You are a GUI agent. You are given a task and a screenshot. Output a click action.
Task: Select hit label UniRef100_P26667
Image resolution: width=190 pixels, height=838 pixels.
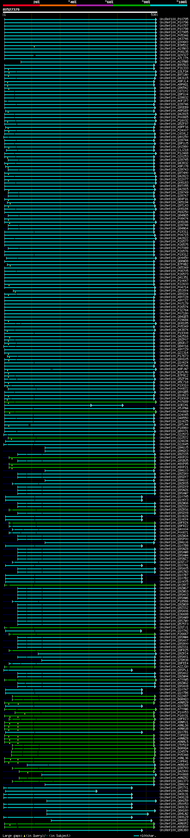point(174,634)
